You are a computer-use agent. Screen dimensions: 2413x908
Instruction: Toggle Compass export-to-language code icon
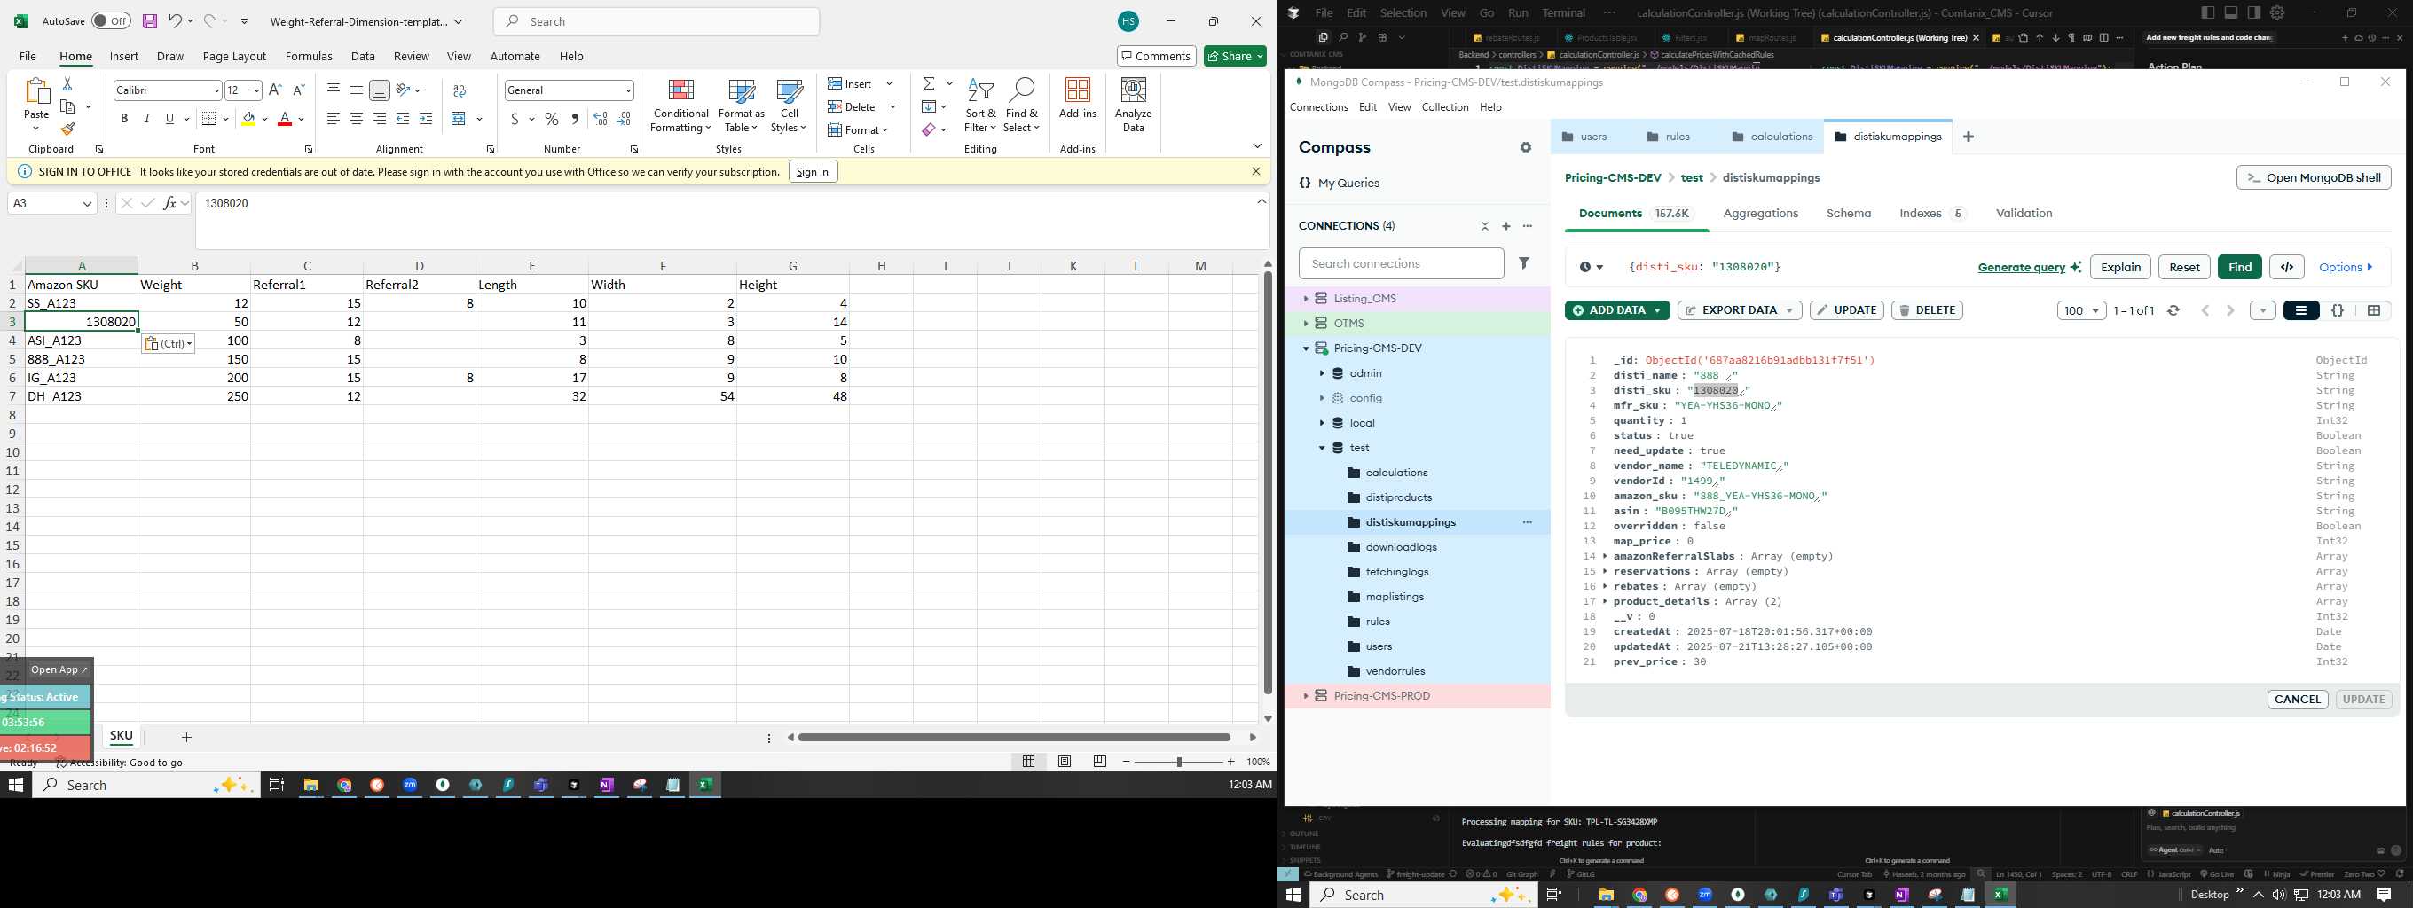[x=2286, y=267]
